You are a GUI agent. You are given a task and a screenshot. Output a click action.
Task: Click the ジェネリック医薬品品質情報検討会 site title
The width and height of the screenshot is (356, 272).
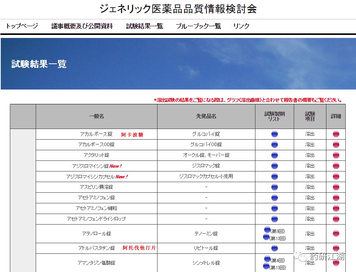178,9
